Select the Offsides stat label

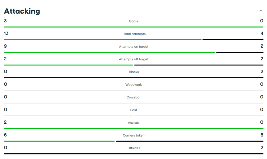click(134, 148)
